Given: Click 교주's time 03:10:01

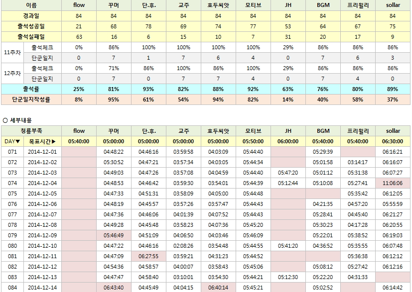Looking at the screenshot, I should click(183, 277).
